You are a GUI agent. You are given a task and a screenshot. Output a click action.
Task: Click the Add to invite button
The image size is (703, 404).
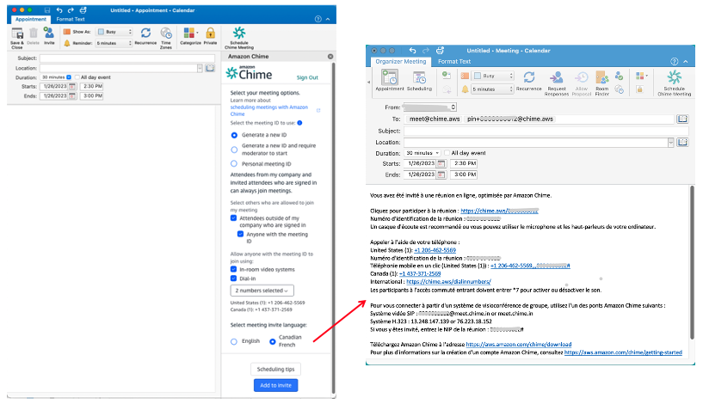(275, 385)
